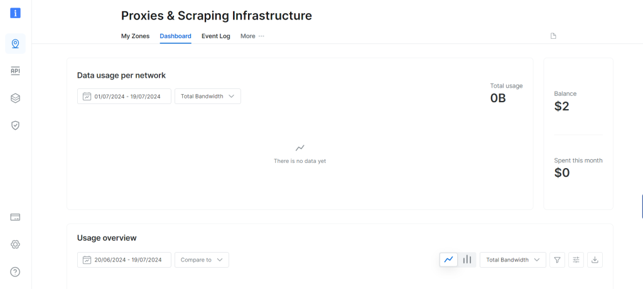Switch to the My Zones tab
Screen dimensions: 643x289
tap(135, 36)
